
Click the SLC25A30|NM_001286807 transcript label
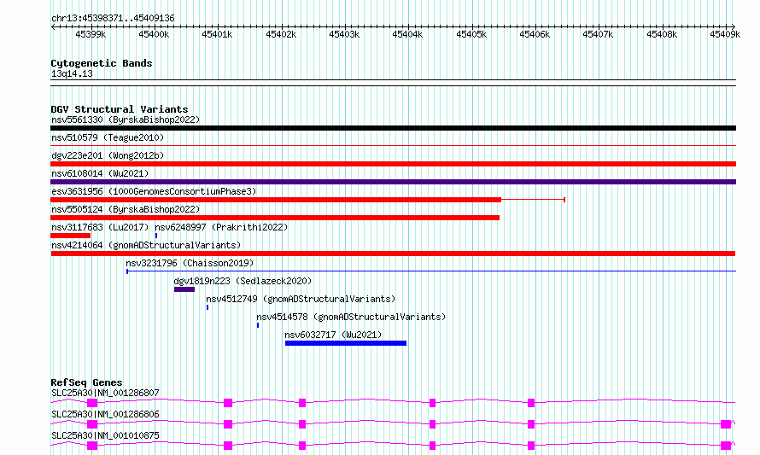[x=105, y=393]
